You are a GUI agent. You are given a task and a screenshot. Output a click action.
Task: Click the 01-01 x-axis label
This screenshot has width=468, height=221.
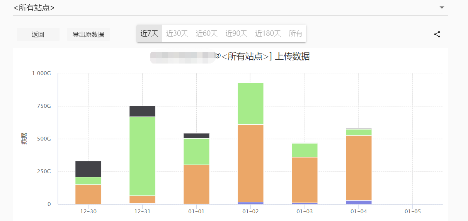click(196, 212)
